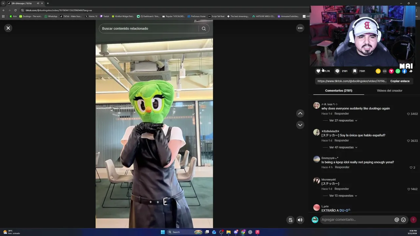Like the video with heart icon

click(x=318, y=71)
